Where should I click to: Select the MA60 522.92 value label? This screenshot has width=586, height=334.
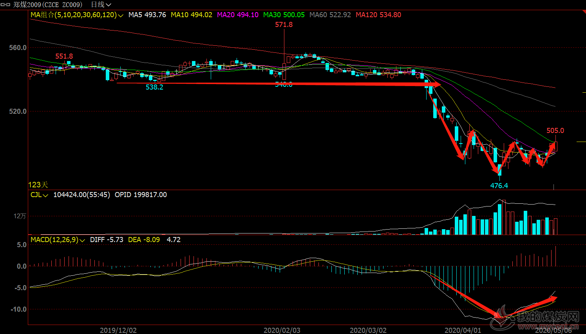330,15
